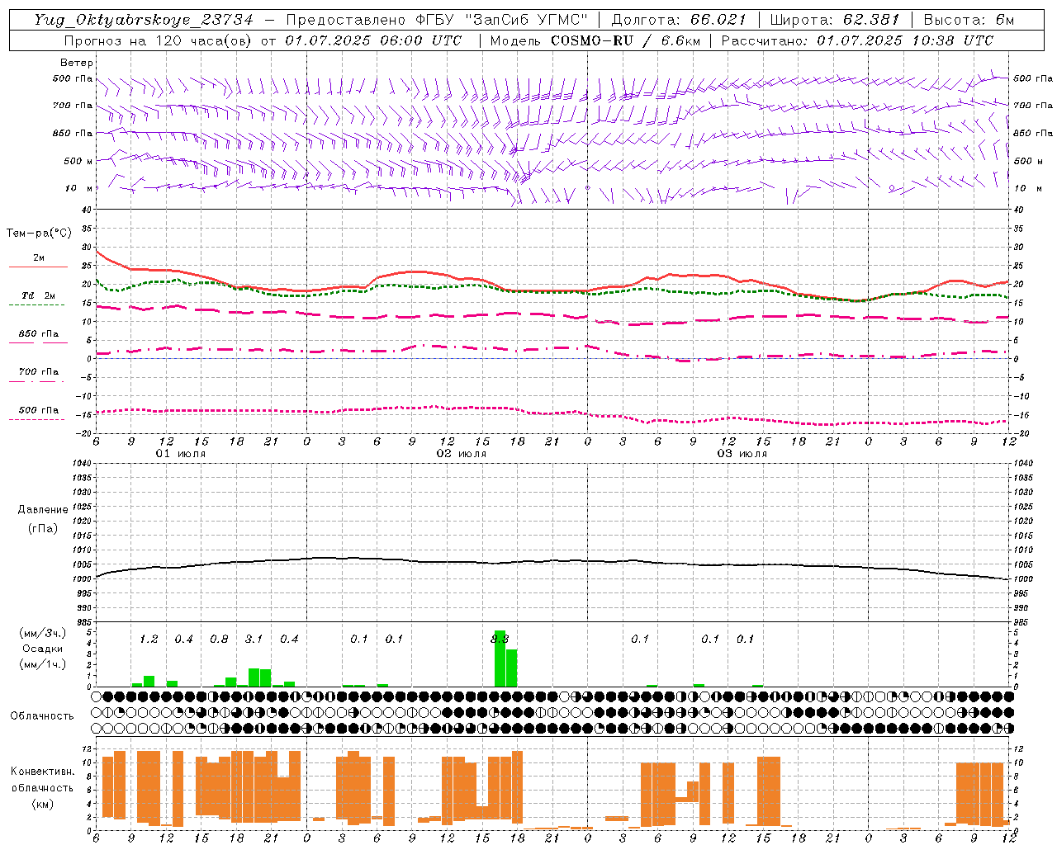Click the Облачность row label
The image size is (1057, 845).
coord(42,716)
